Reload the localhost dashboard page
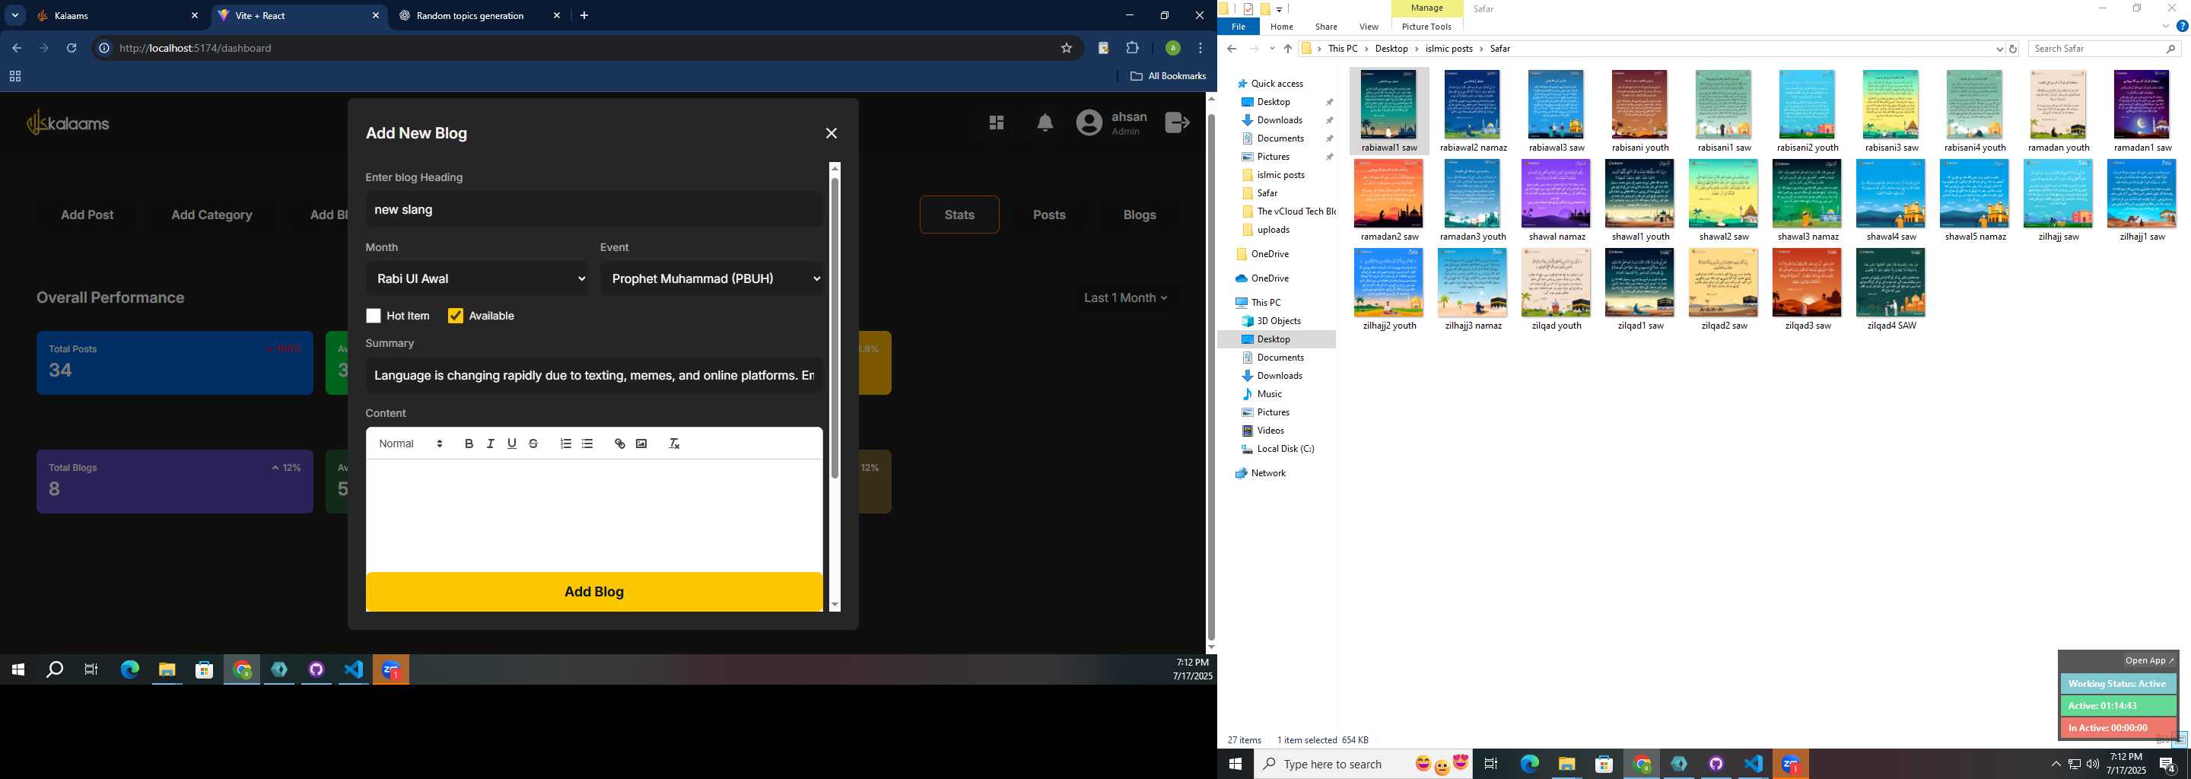 [72, 49]
